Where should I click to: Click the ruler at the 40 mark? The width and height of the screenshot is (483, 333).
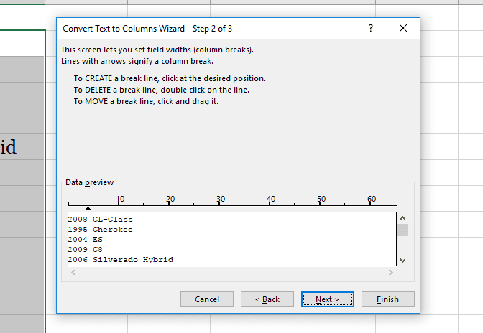coord(271,204)
